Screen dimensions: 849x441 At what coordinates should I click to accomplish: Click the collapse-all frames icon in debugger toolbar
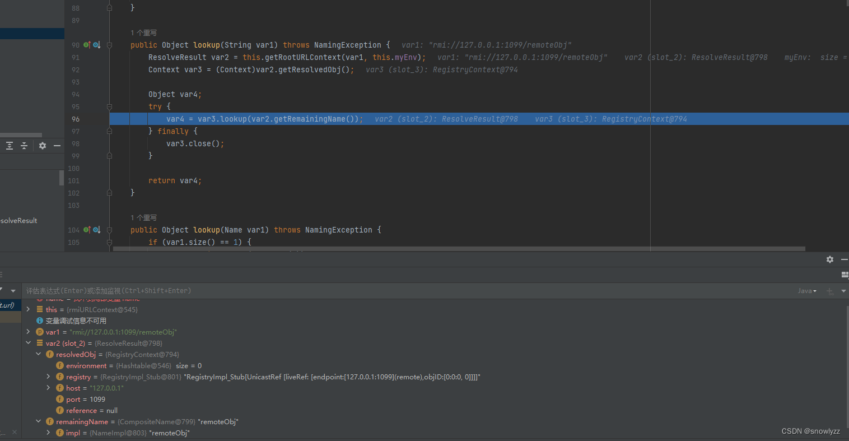(24, 146)
